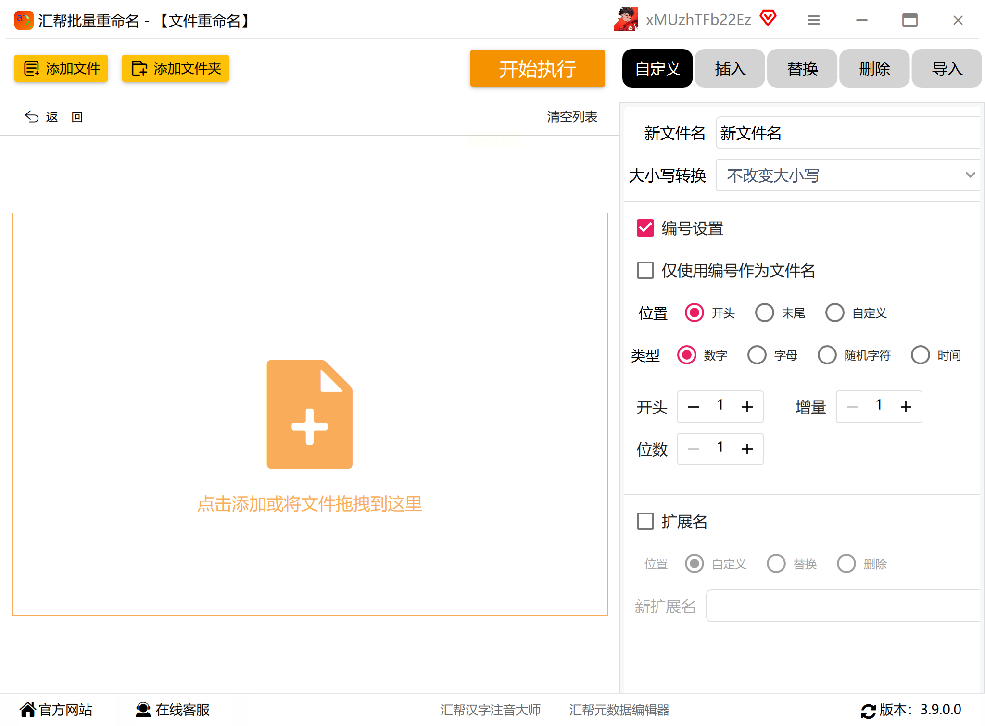Click the red VIP diamond icon
The image size is (985, 726).
[768, 18]
